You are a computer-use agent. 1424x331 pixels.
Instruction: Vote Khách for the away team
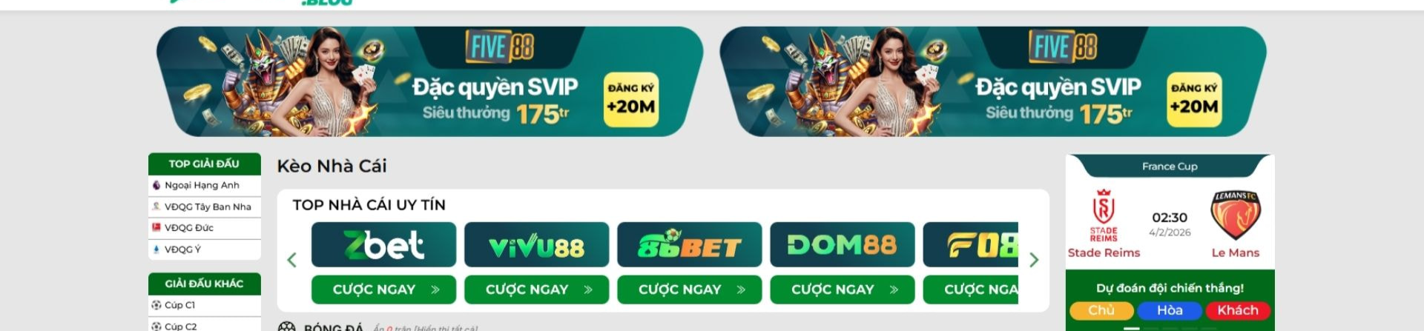coord(1238,310)
